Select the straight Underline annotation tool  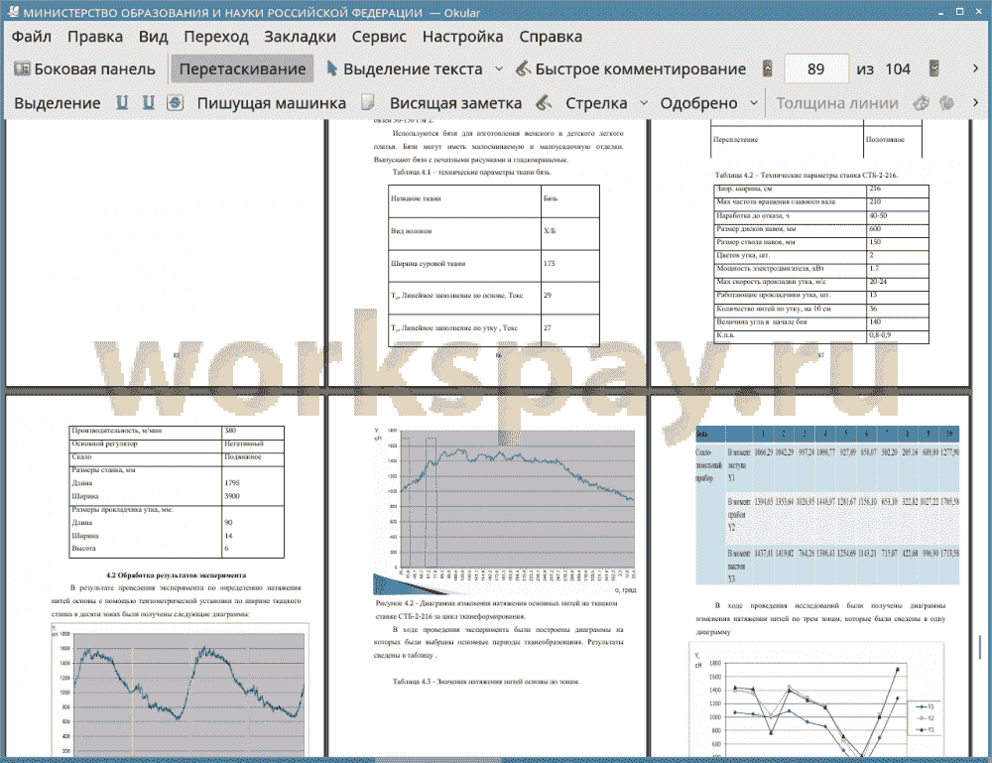point(122,103)
